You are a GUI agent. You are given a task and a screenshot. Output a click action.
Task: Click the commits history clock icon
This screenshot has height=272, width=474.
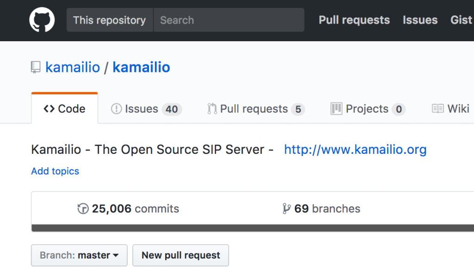[x=83, y=209]
